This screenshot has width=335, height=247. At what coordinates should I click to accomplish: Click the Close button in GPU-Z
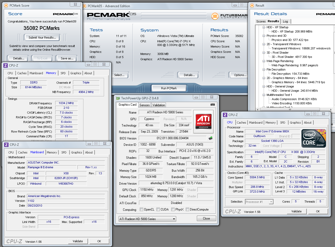(x=206, y=218)
